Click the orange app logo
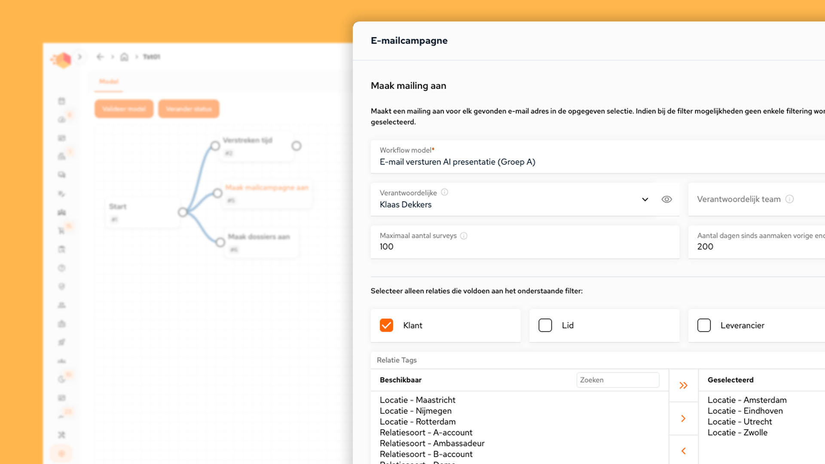Screen dimensions: 825x464 click(62, 60)
